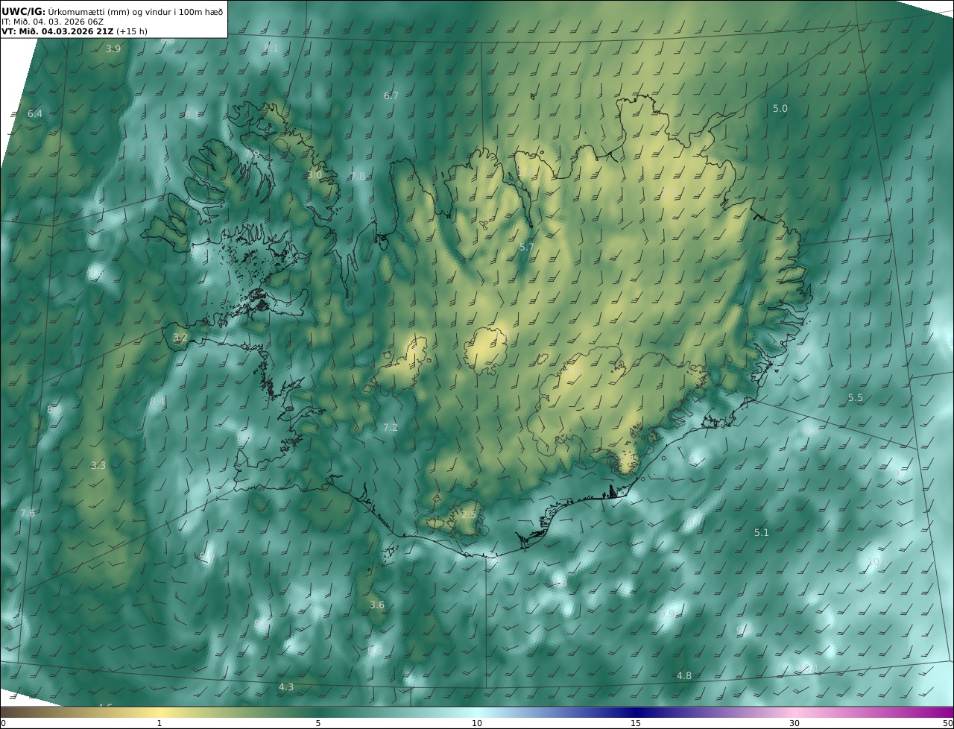
Task: Click the 5.0 value on the map
Action: [780, 109]
